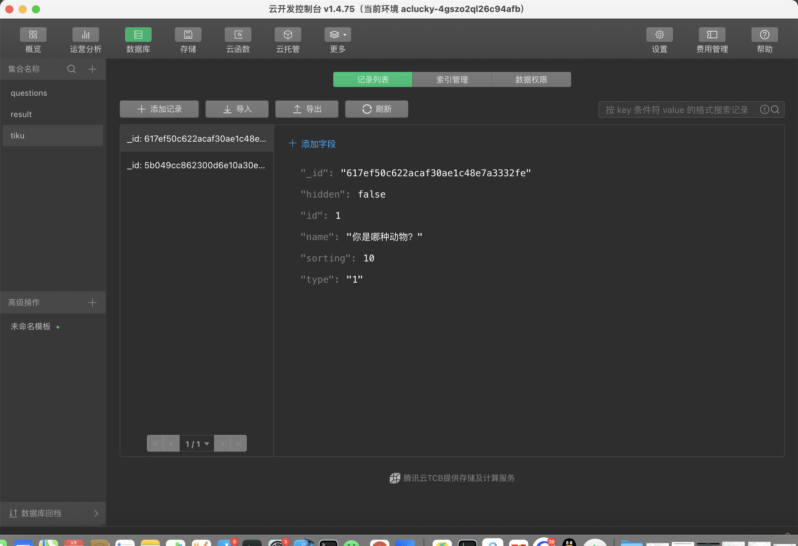Open the 概览 overview icon
Viewport: 798px width, 546px height.
pyautogui.click(x=33, y=35)
